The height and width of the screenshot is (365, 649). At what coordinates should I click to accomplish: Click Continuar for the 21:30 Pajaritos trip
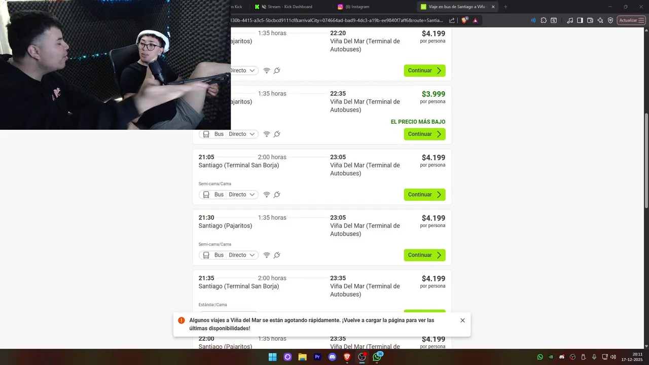click(x=424, y=255)
